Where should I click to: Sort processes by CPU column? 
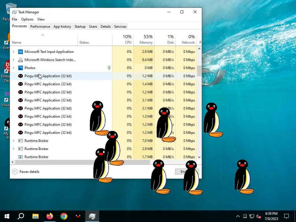coord(123,40)
